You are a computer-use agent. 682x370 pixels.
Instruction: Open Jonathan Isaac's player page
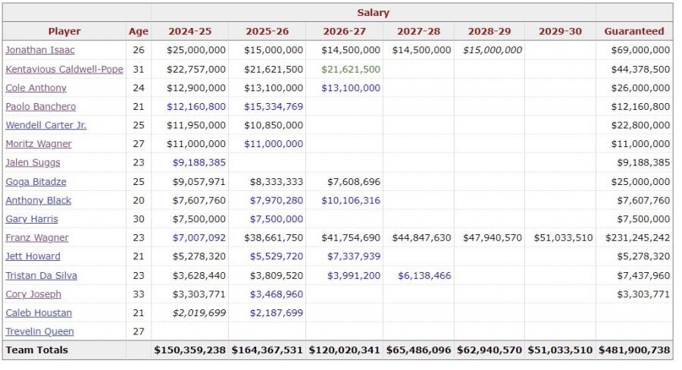pos(40,50)
